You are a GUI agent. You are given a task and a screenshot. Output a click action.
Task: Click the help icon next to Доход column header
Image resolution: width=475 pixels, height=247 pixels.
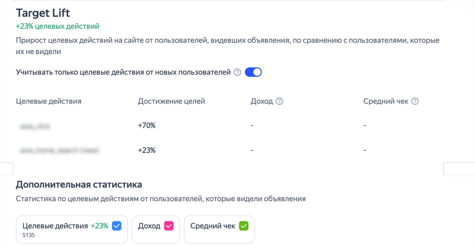(279, 101)
